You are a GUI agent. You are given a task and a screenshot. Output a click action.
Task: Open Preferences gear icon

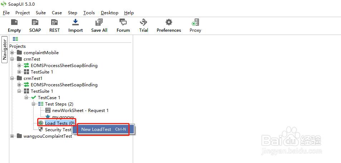(169, 22)
